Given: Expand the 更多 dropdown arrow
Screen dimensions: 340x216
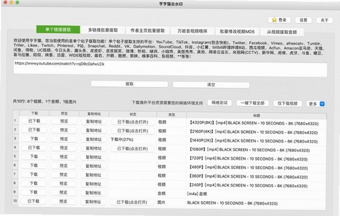Looking at the screenshot, I should pos(322,104).
